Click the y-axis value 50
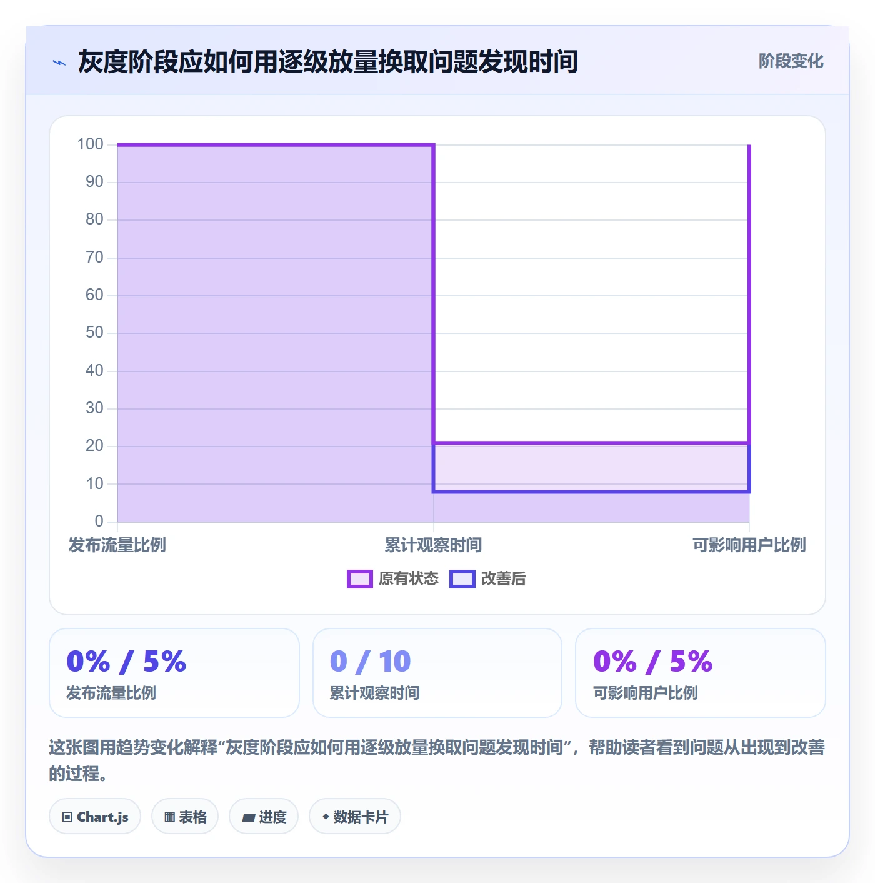The image size is (875, 883). click(94, 333)
